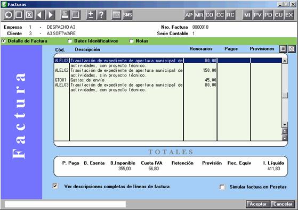The image size is (298, 210).
Task: Select Datos Identificativos radio option
Action: coord(70,41)
